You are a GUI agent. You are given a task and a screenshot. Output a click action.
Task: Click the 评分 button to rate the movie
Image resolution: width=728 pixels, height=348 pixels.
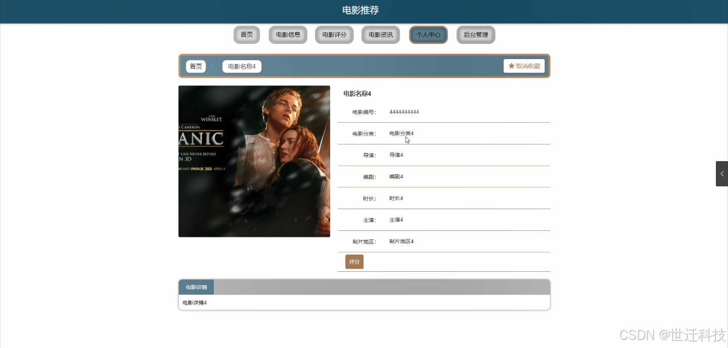[x=354, y=261]
